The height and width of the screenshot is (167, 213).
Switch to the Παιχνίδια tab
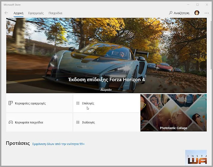click(x=56, y=13)
